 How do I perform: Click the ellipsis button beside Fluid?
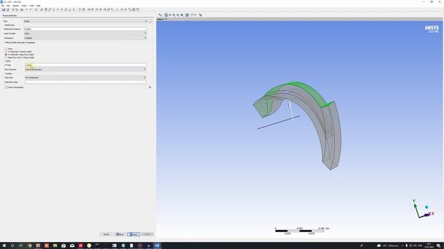click(x=151, y=21)
